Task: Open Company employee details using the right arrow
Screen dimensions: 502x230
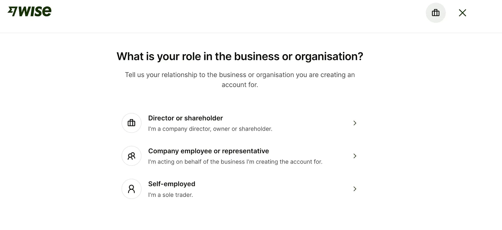Action: point(355,156)
